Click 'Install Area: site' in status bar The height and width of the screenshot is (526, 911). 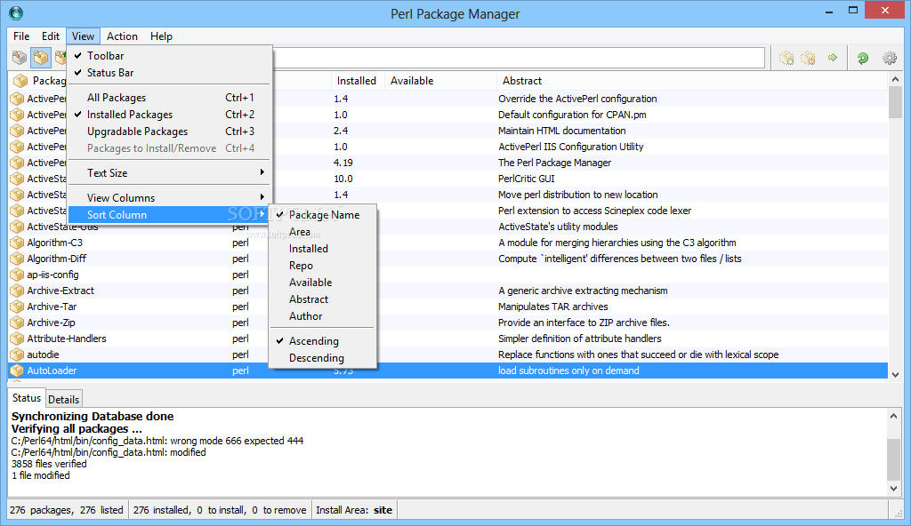[x=354, y=510]
